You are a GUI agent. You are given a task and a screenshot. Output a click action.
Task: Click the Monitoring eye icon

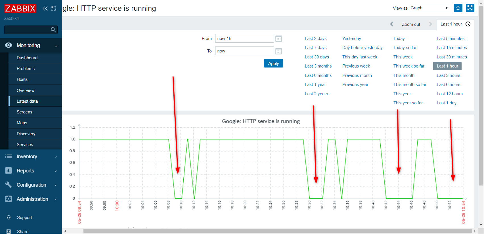(9, 45)
